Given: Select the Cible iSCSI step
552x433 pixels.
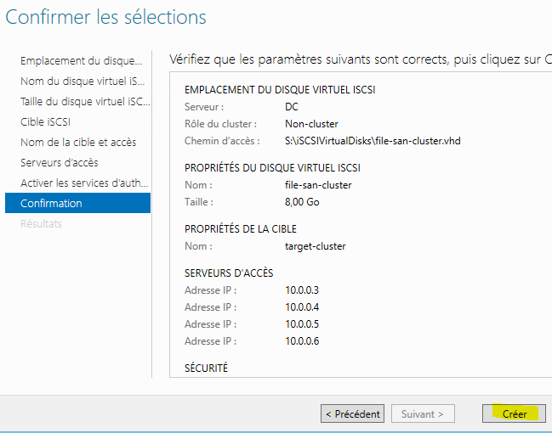Looking at the screenshot, I should (45, 122).
